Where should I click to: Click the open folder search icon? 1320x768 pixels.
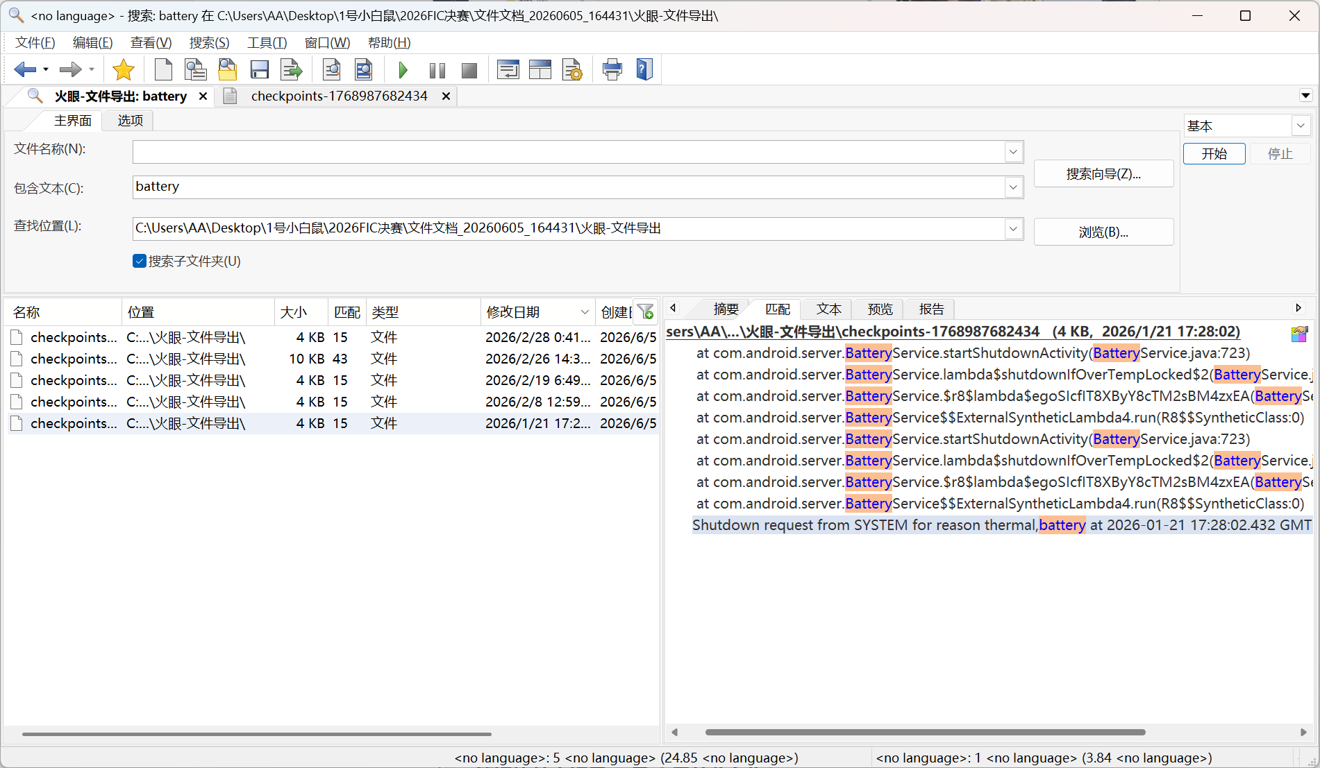click(x=228, y=69)
